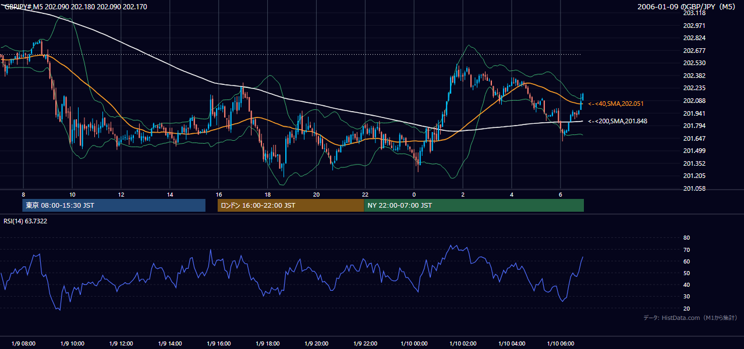Click the NY 22:00-07:00 JST session bar

pyautogui.click(x=474, y=205)
